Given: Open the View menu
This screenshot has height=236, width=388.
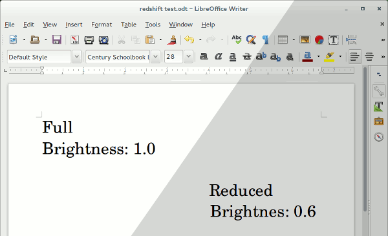Looking at the screenshot, I should point(50,25).
